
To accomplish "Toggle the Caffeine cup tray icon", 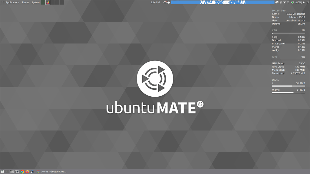I will (169, 2).
